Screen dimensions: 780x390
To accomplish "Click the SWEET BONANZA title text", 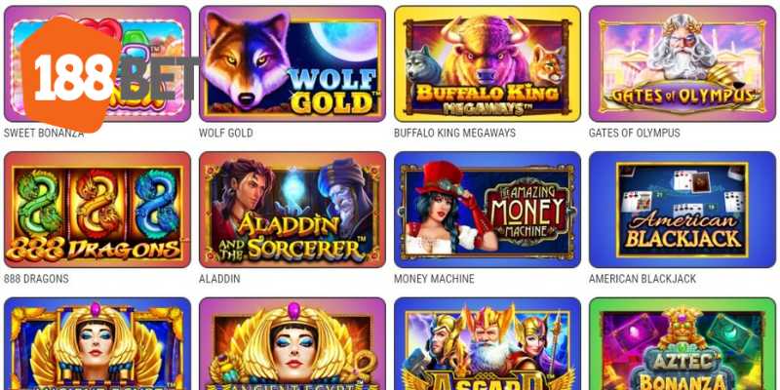I will 44,134.
